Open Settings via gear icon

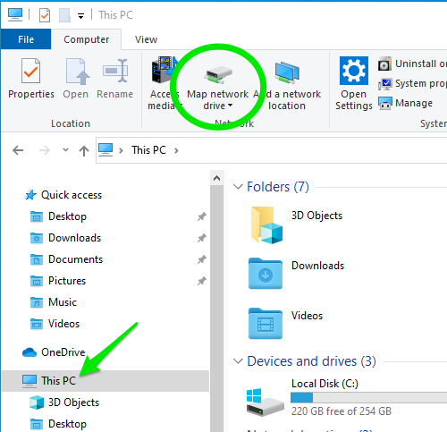click(354, 71)
